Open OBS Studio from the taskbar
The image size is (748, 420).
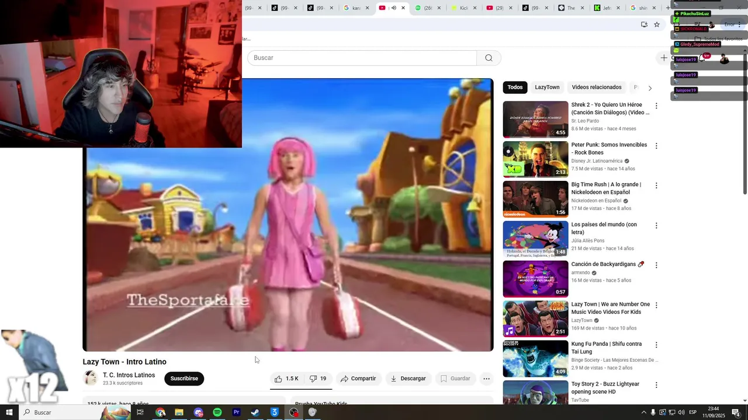[294, 412]
